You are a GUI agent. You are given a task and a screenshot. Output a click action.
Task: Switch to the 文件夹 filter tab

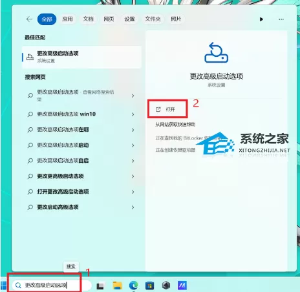tap(153, 19)
